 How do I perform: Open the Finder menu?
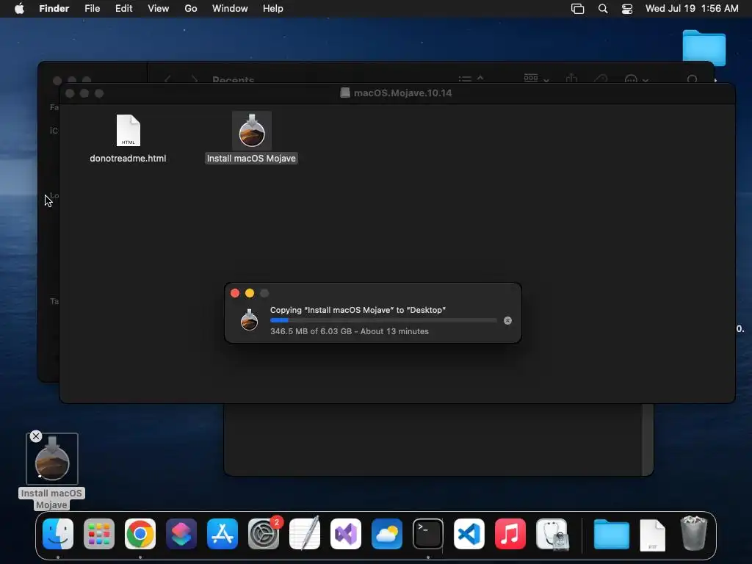54,9
